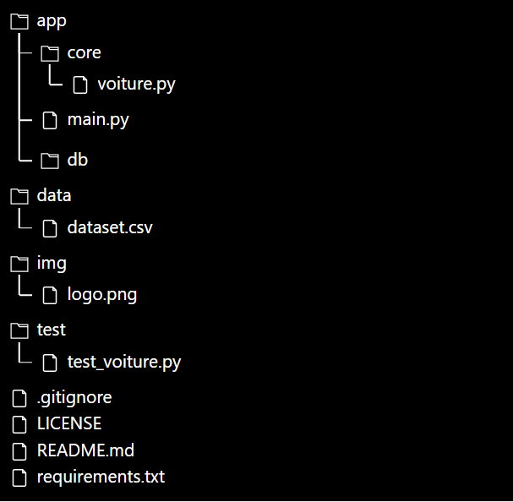Image resolution: width=513 pixels, height=502 pixels.
Task: Click the app folder icon
Action: click(19, 22)
